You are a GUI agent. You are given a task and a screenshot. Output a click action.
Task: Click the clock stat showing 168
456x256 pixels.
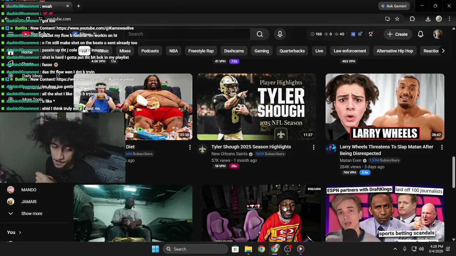316,34
